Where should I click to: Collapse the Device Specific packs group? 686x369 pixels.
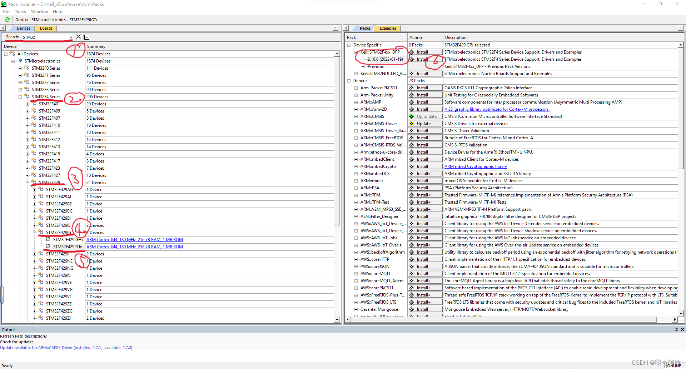click(x=349, y=45)
